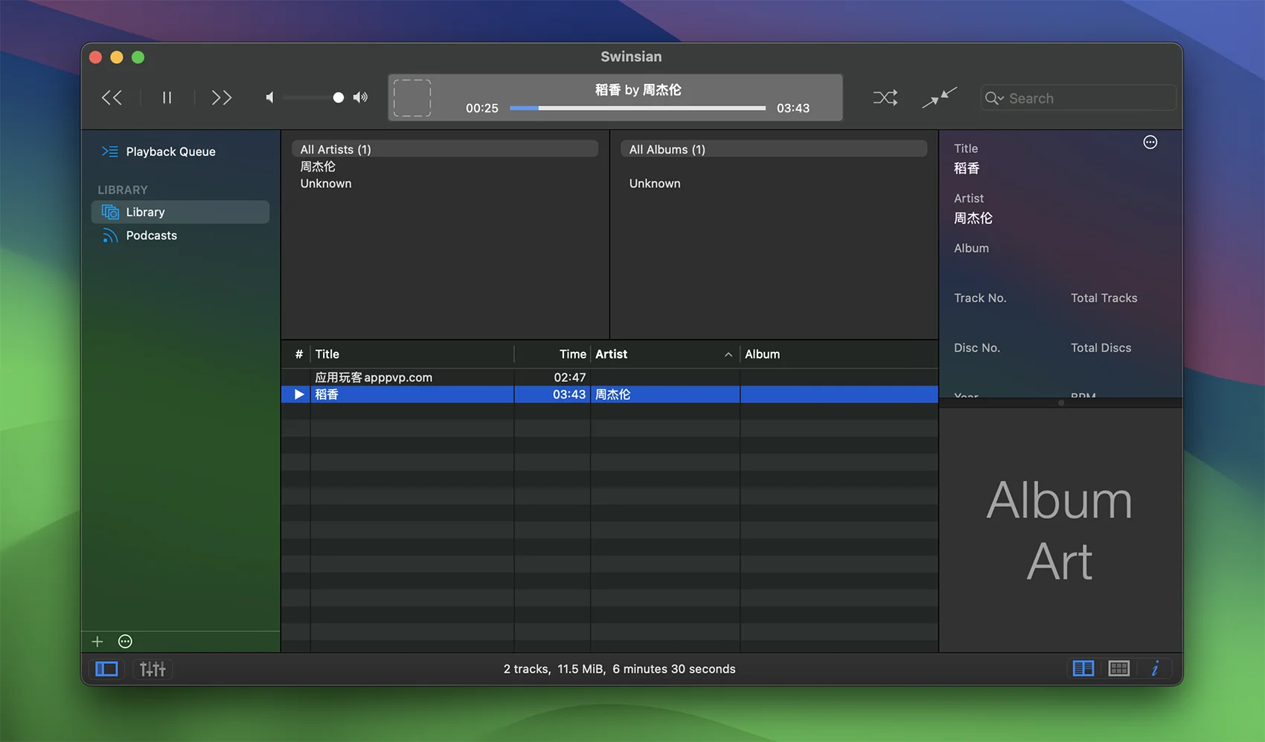Sort by the # column header

tap(298, 354)
